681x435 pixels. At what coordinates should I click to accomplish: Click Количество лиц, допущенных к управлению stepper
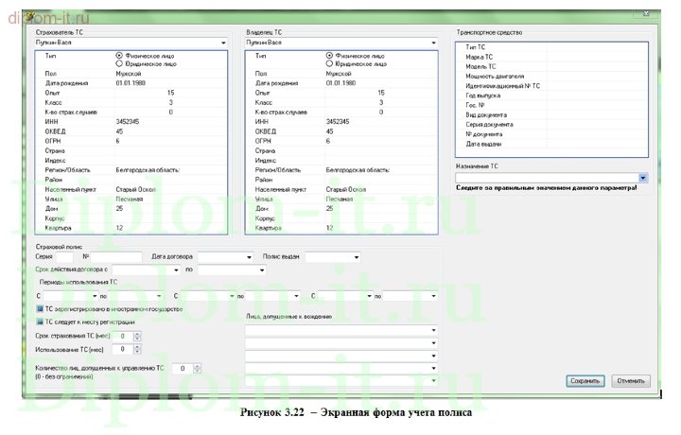click(x=197, y=368)
